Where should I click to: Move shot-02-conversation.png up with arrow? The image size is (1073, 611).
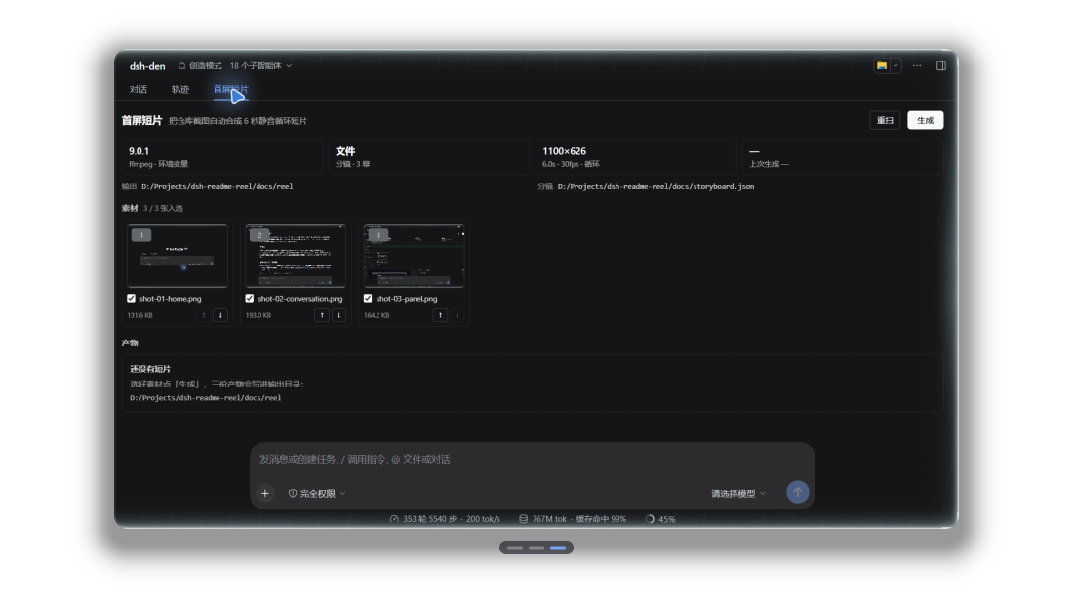tap(322, 315)
